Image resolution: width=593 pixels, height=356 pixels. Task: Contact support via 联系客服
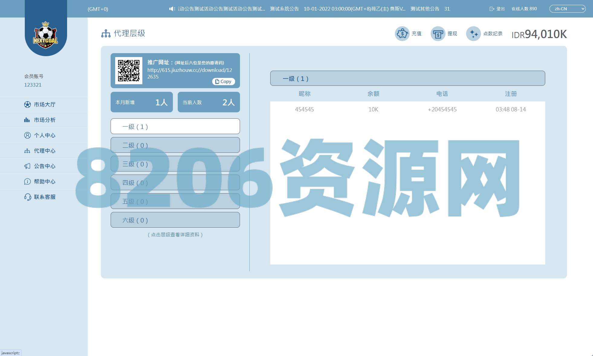(x=44, y=197)
